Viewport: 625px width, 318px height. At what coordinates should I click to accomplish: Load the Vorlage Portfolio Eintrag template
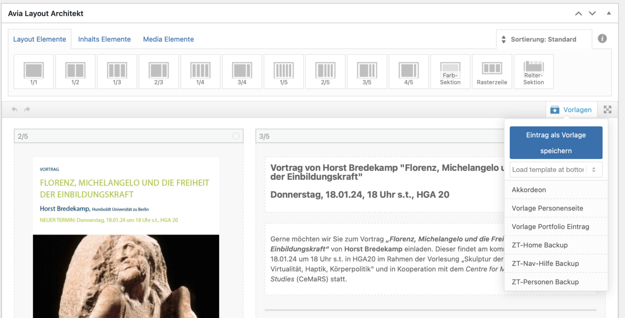pos(556,227)
